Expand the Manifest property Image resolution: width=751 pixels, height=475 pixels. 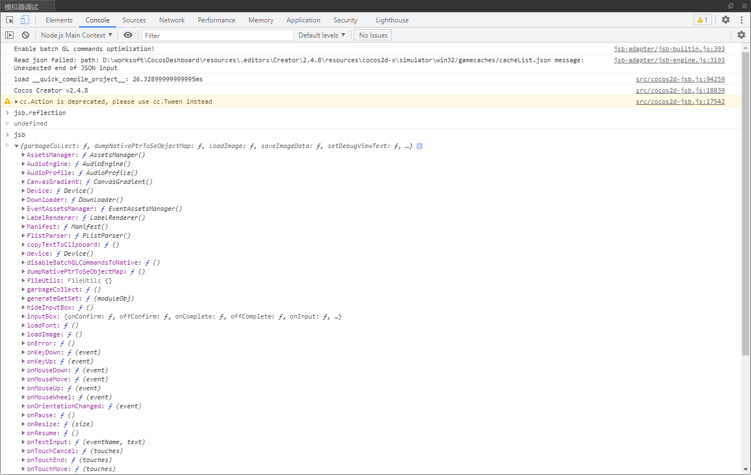24,227
